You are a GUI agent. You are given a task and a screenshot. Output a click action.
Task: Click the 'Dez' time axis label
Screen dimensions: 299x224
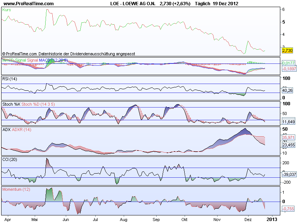click(248, 220)
